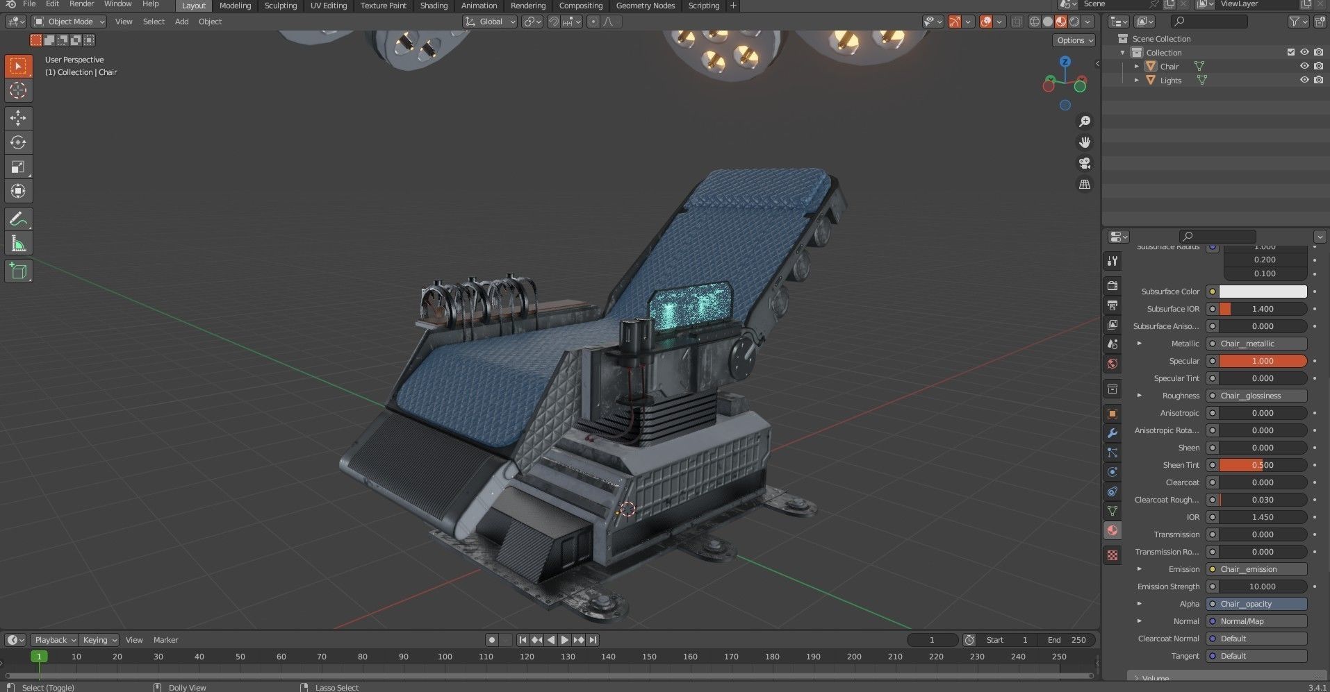Open the Physics properties tab
1330x692 pixels.
[x=1113, y=472]
